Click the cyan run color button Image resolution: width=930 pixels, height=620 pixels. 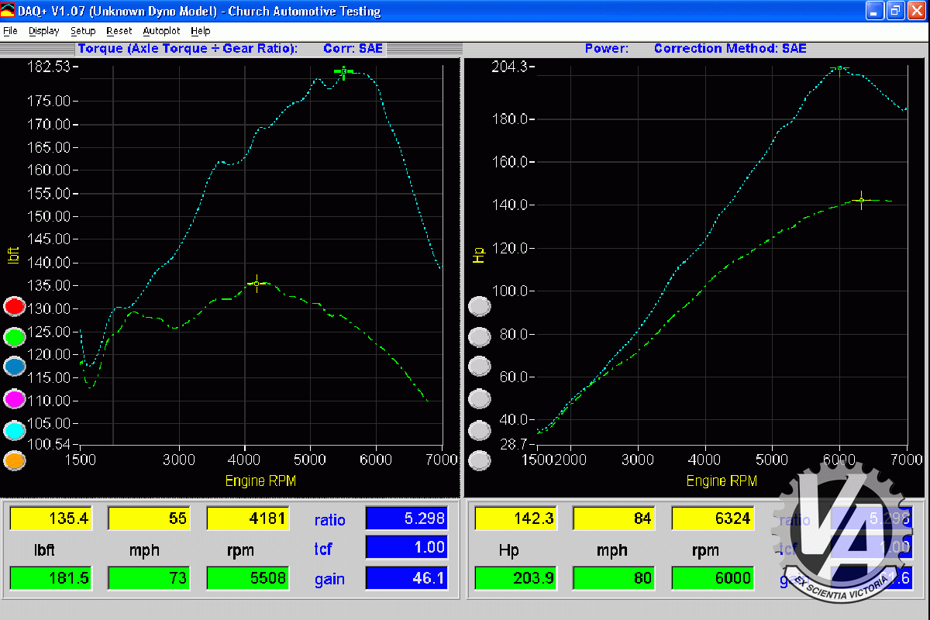tap(15, 429)
